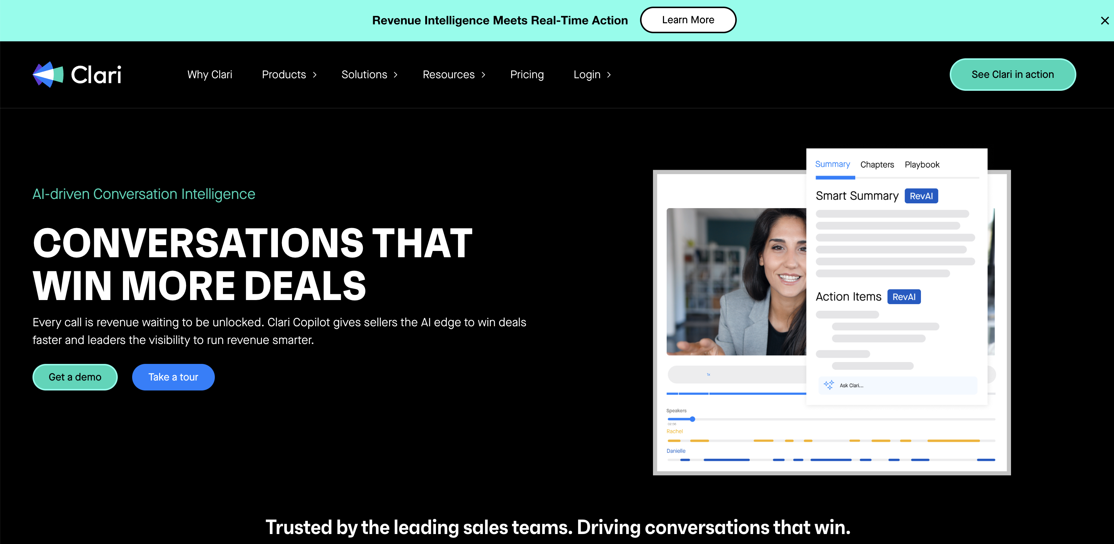Click the Clari logo icon
The height and width of the screenshot is (544, 1114).
48,75
